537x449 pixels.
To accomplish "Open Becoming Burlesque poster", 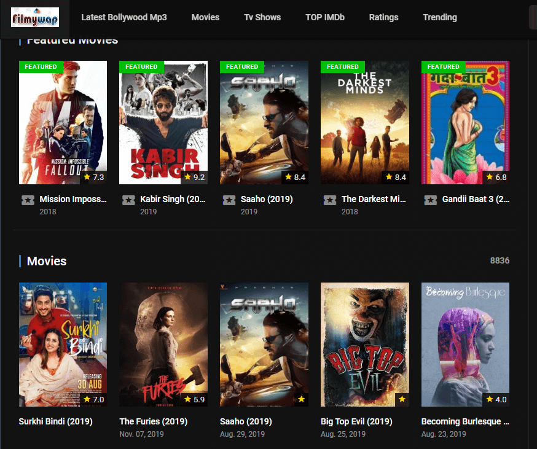I will [466, 345].
